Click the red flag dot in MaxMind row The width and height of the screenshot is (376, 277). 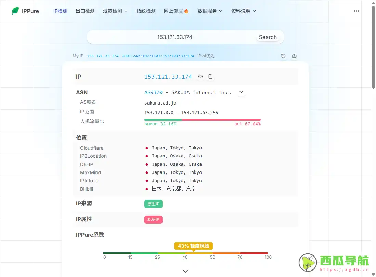(x=147, y=172)
